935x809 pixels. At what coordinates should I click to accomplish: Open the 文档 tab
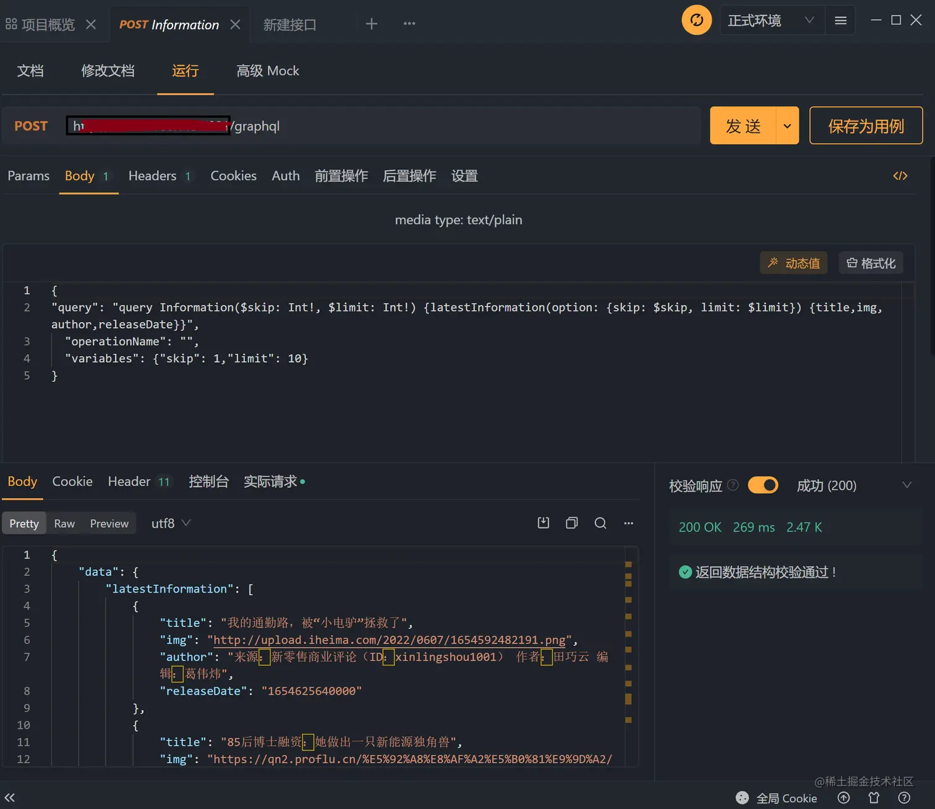(30, 71)
